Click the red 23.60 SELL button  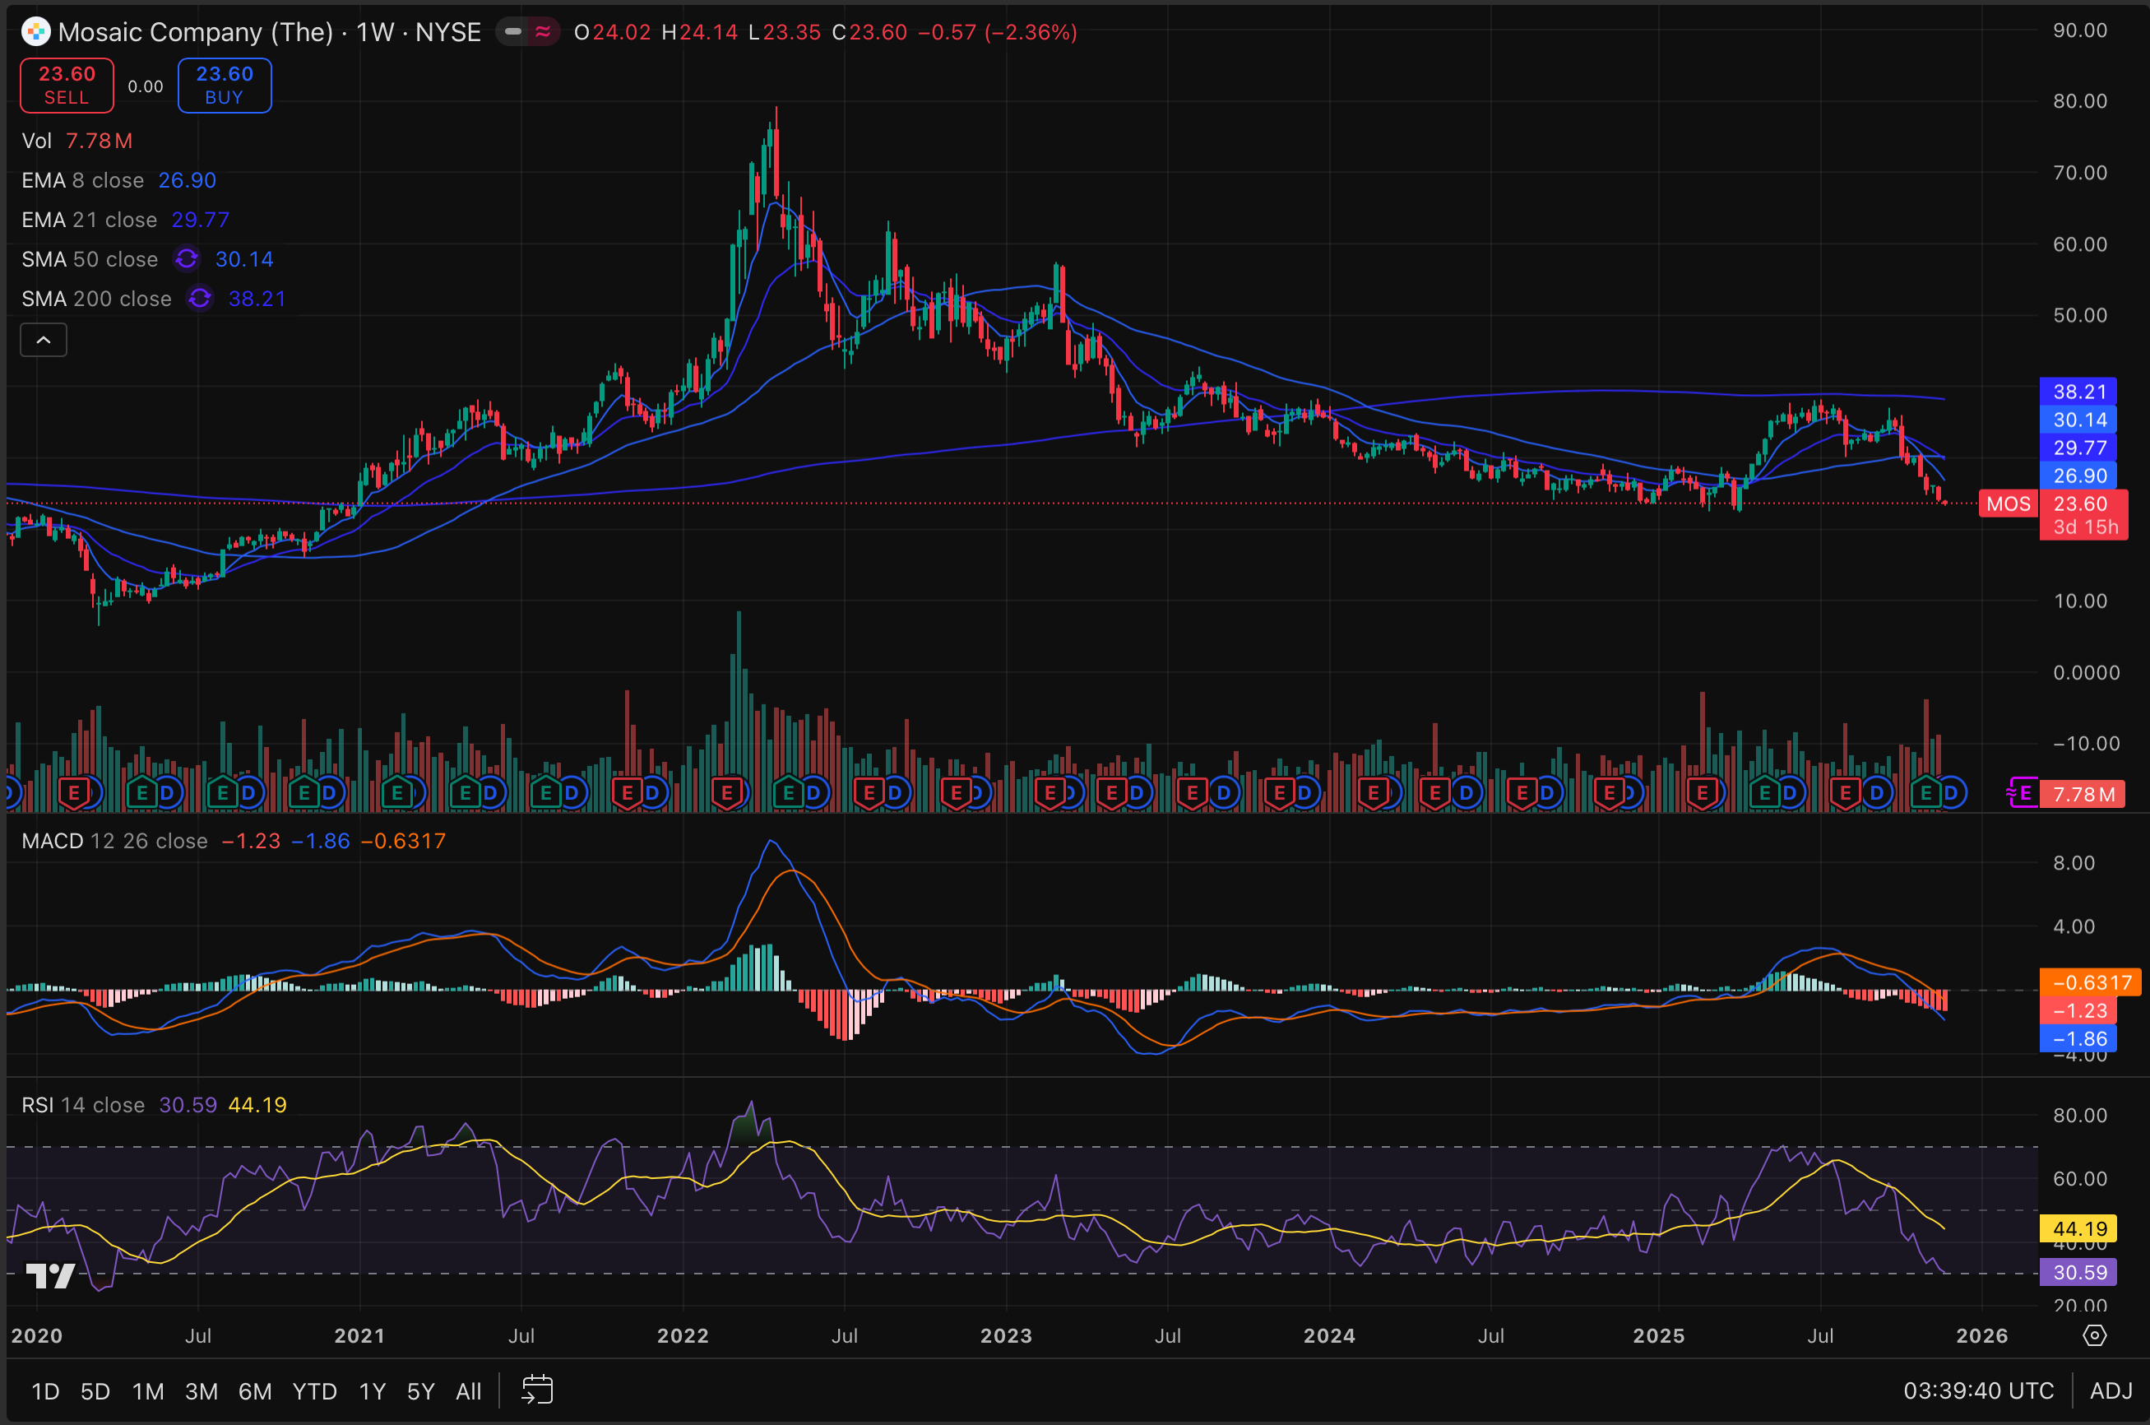coord(67,86)
